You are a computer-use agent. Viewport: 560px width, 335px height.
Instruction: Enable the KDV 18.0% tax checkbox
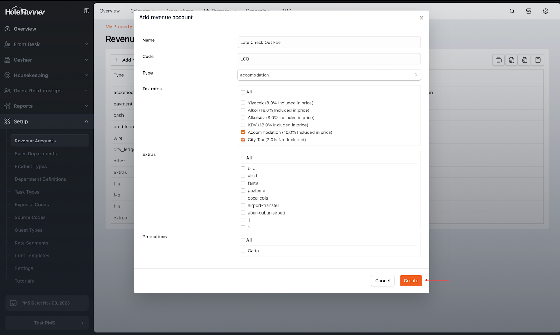[243, 125]
